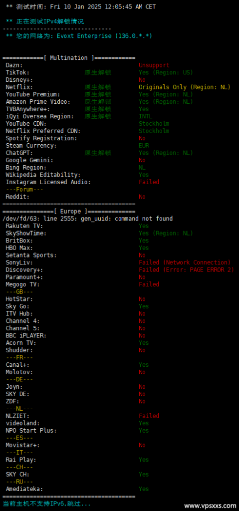239x511 pixels.
Task: Select the Evoxt Enterprise network line
Action: (x=79, y=36)
